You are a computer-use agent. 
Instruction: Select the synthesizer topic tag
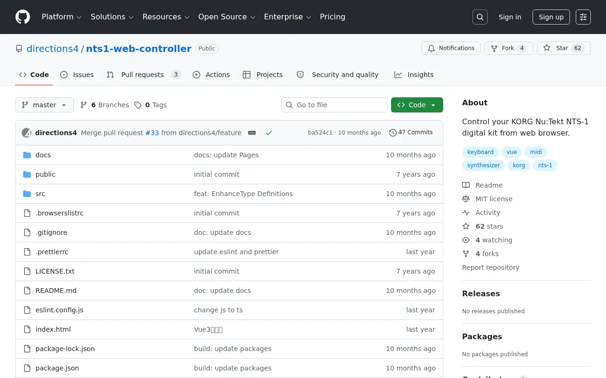tap(483, 165)
